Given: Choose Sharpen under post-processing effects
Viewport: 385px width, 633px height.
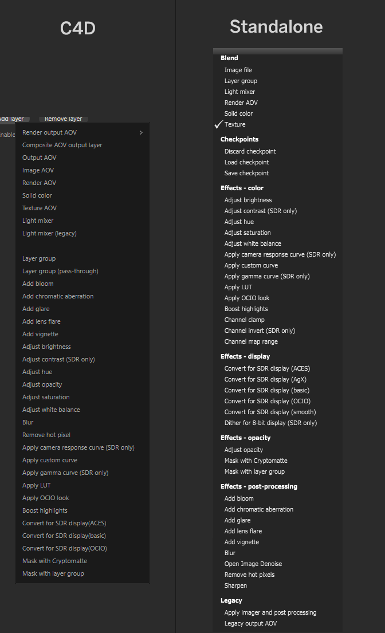Looking at the screenshot, I should pos(235,585).
